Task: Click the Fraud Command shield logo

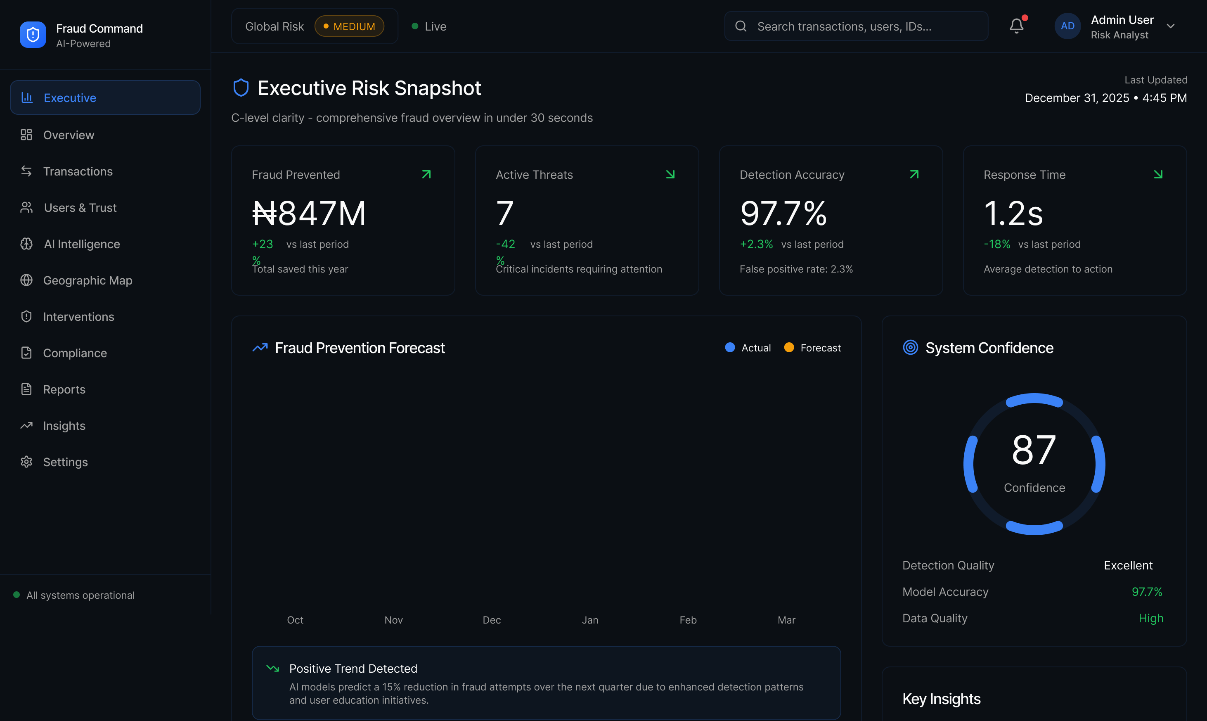Action: (x=33, y=35)
